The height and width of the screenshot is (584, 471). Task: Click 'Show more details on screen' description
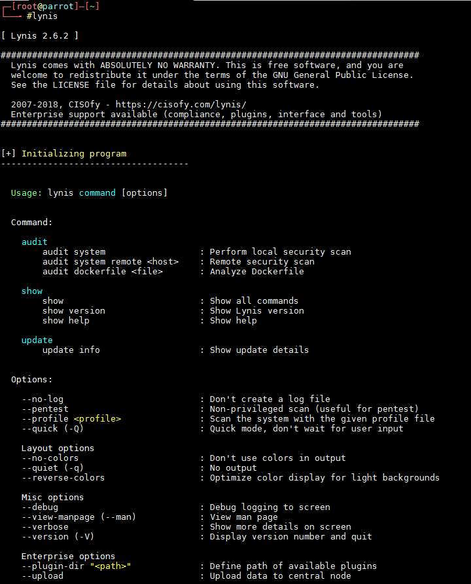[x=281, y=527]
